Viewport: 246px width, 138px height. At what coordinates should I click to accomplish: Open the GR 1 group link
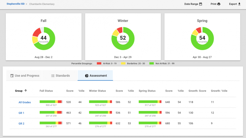coord(21,113)
